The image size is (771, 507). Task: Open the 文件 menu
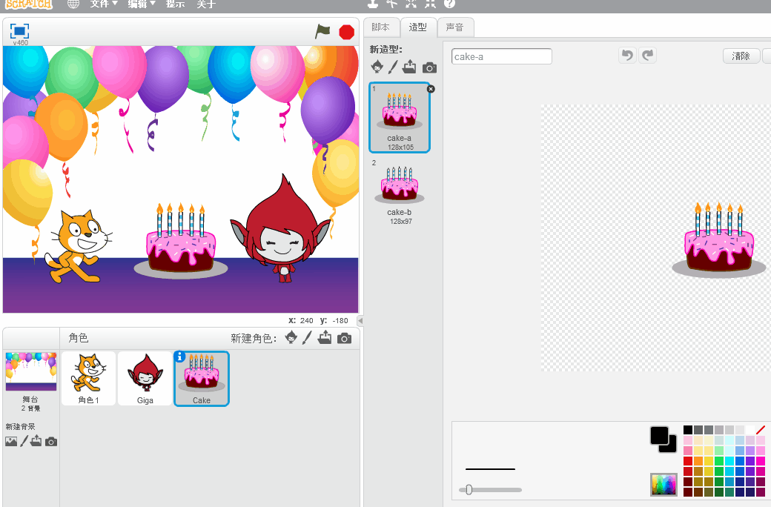(x=104, y=4)
